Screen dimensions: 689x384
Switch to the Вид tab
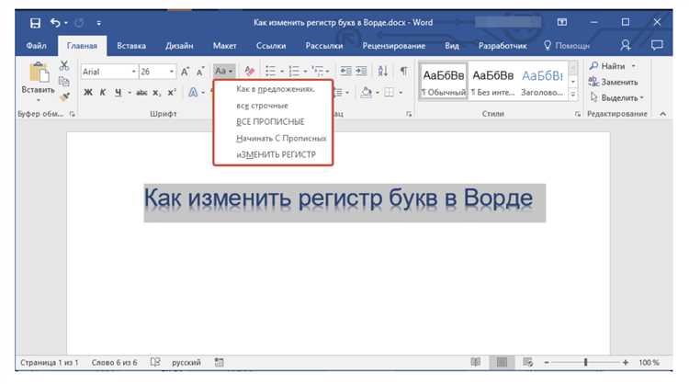[452, 46]
